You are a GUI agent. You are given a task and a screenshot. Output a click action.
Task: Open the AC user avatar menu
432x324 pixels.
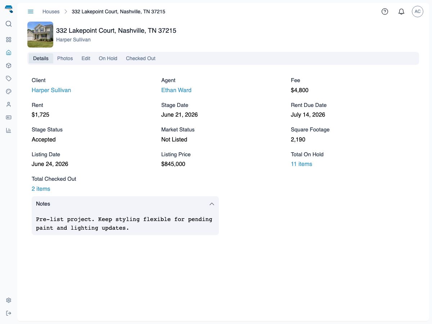click(x=418, y=12)
